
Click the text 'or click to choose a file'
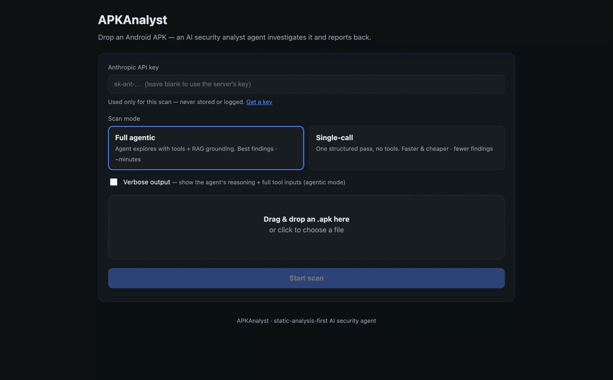(306, 230)
